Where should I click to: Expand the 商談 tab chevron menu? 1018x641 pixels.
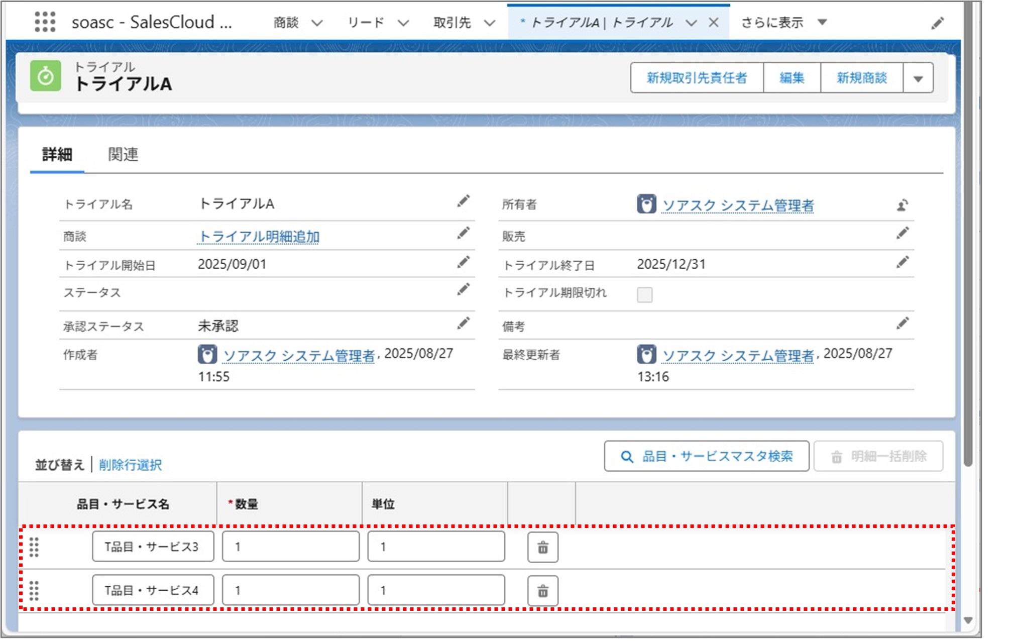click(x=316, y=23)
